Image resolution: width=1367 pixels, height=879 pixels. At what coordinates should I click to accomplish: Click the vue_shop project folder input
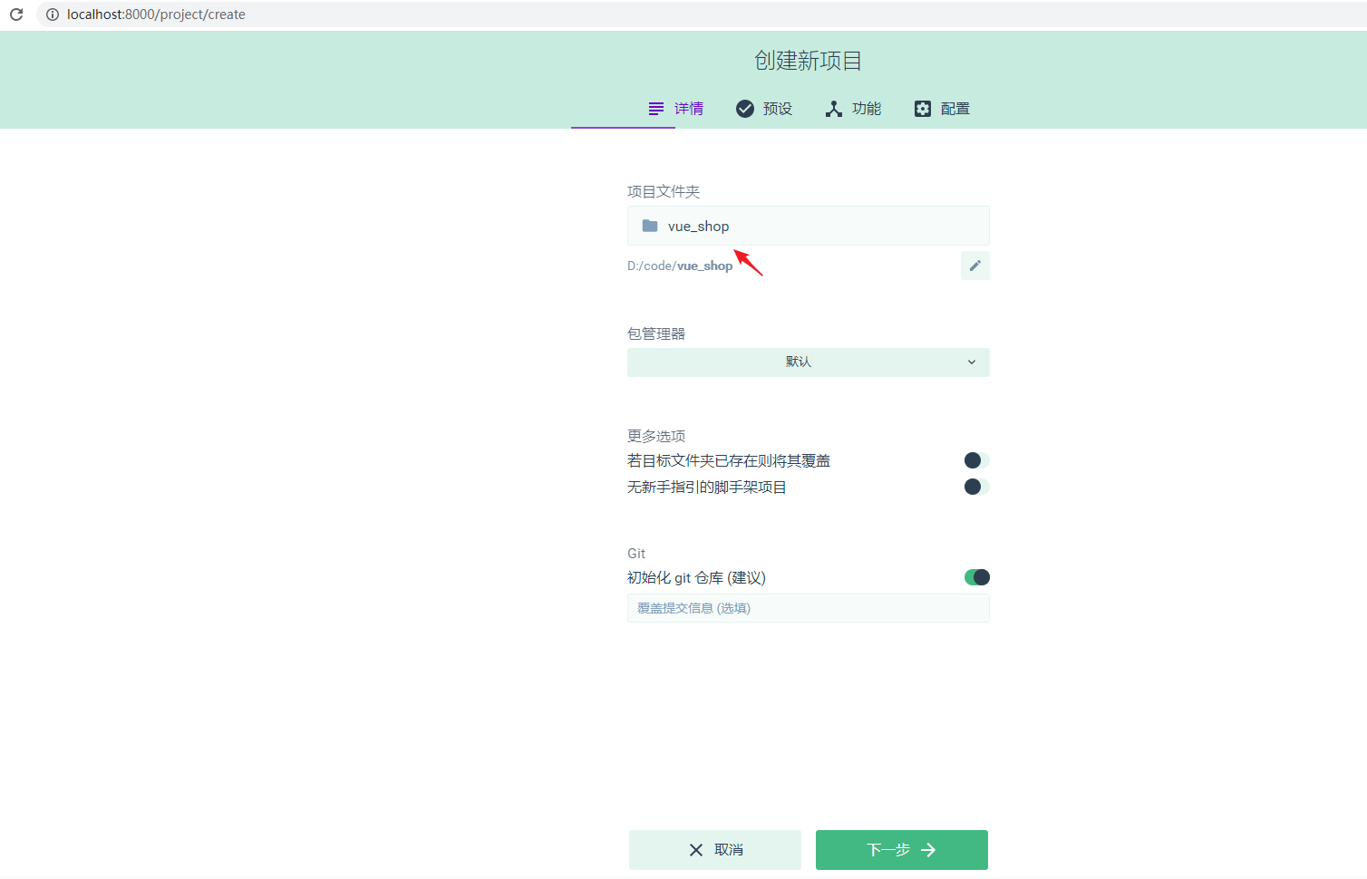click(809, 226)
